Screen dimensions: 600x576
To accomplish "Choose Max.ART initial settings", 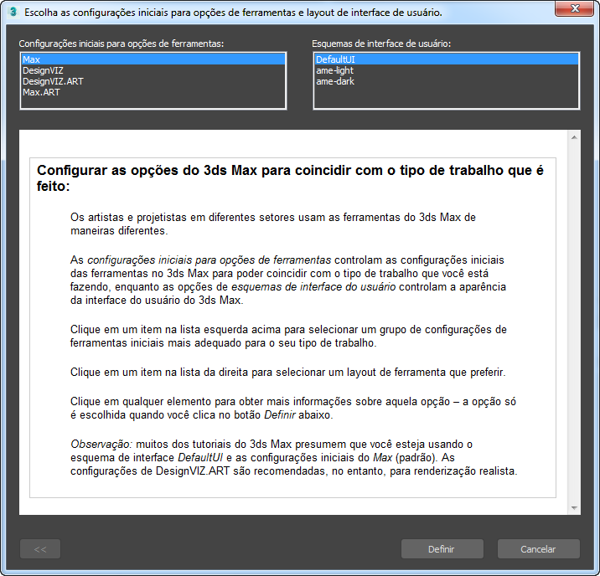I will click(153, 92).
